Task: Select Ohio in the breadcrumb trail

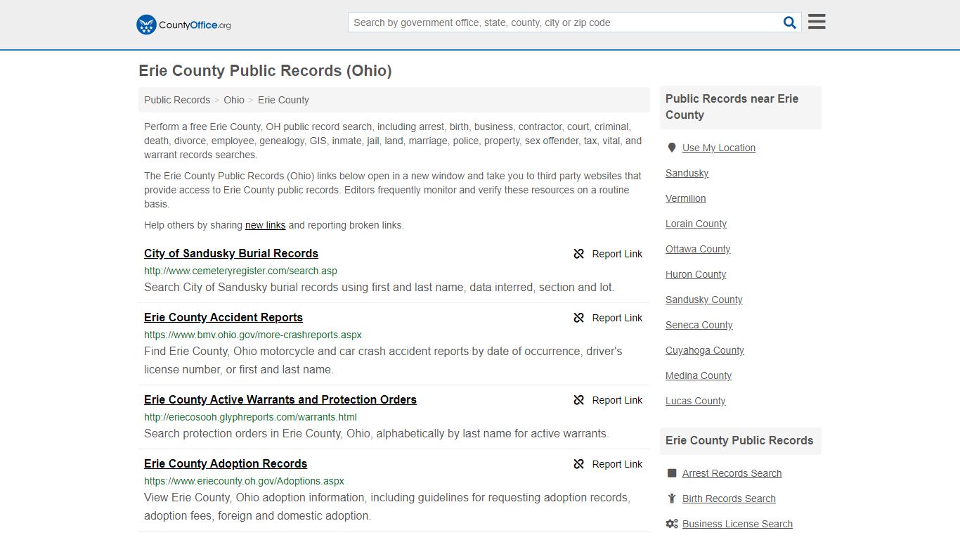Action: click(x=234, y=100)
